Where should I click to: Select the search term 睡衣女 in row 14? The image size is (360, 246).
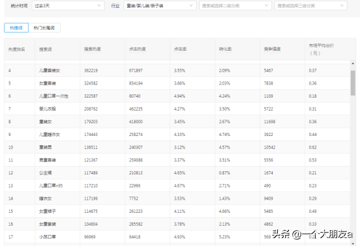click(45, 198)
